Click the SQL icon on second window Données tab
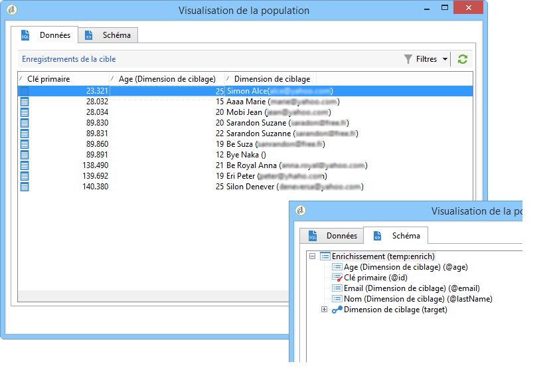This screenshot has height=380, width=553. (x=313, y=236)
